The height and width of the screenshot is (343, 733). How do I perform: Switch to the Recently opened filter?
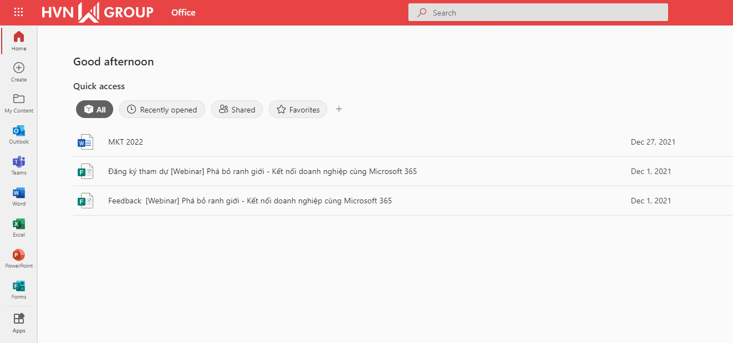162,110
